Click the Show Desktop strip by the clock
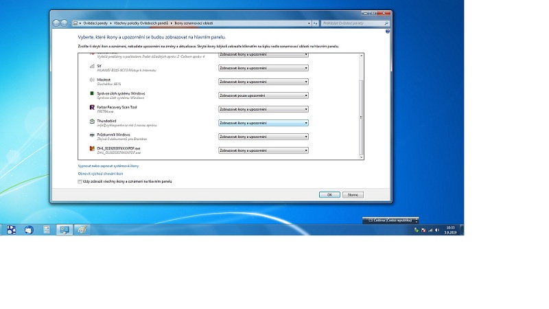The width and height of the screenshot is (549, 309). (x=462, y=230)
